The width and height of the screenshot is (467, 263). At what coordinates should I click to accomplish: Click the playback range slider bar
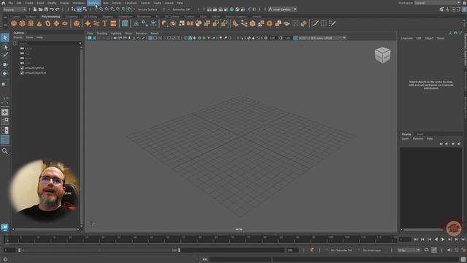point(99,250)
